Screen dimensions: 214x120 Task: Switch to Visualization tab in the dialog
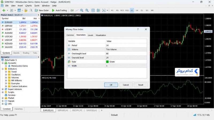[x=101, y=35]
